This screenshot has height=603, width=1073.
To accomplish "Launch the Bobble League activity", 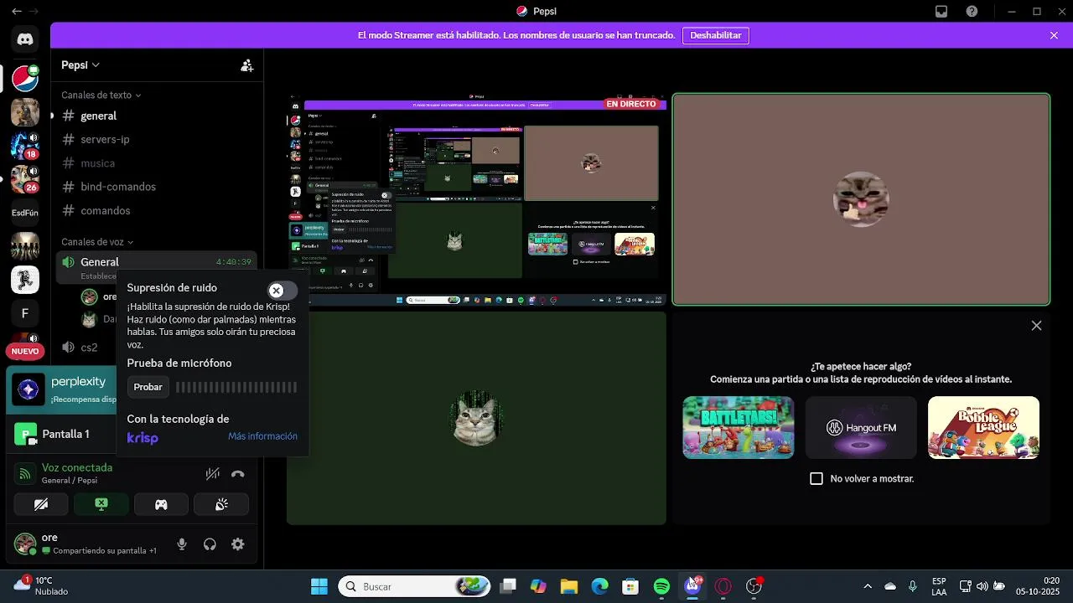I will tap(983, 427).
